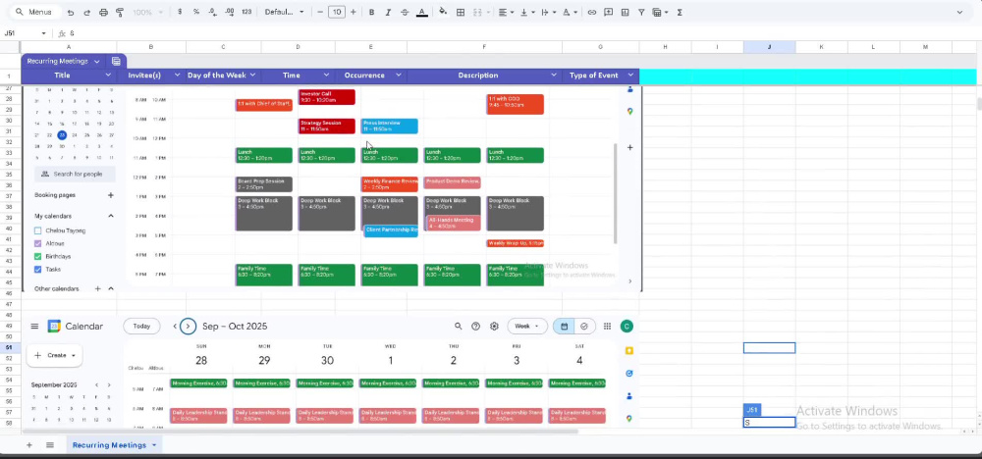Viewport: 982px width, 459px height.
Task: Click the Undo icon in toolbar
Action: coord(71,12)
